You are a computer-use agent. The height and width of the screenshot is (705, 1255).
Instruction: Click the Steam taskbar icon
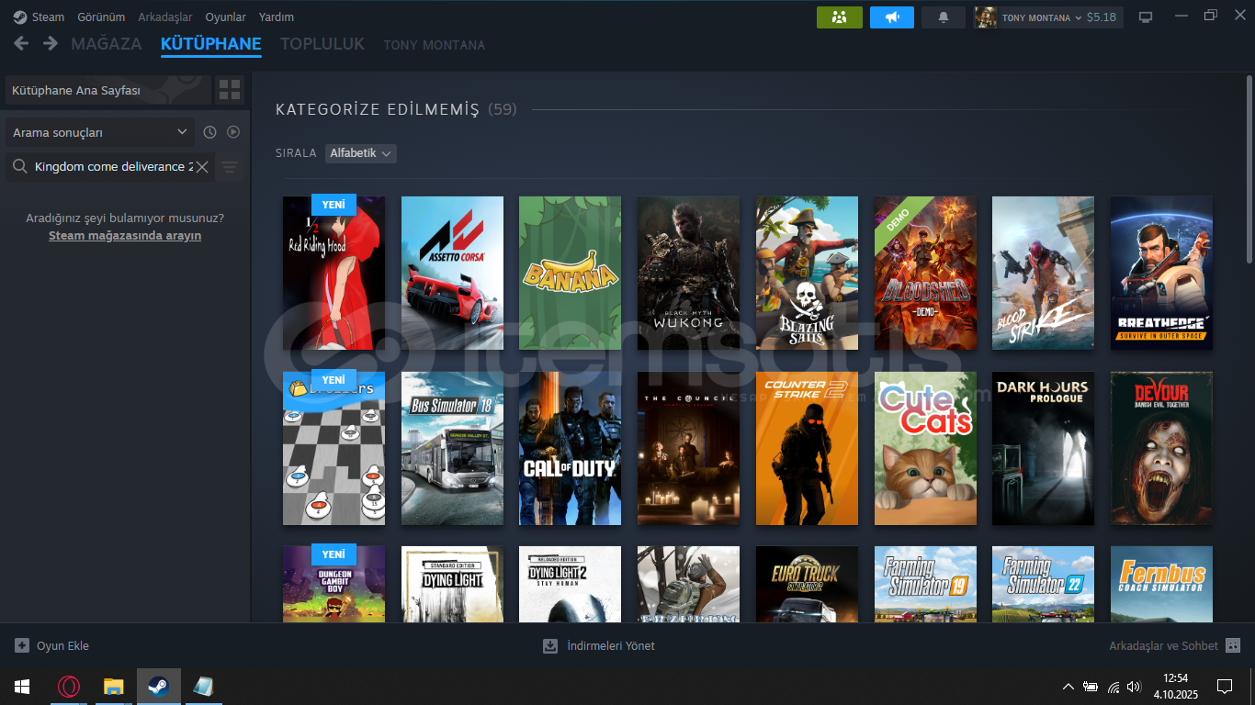159,687
